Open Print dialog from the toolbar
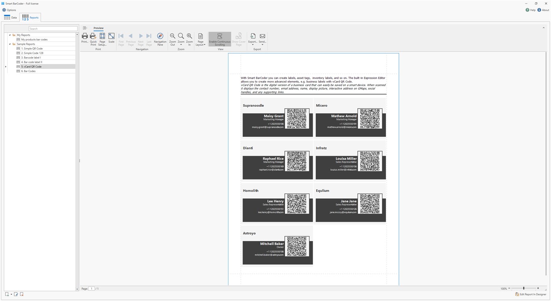This screenshot has height=301, width=551. pyautogui.click(x=85, y=38)
